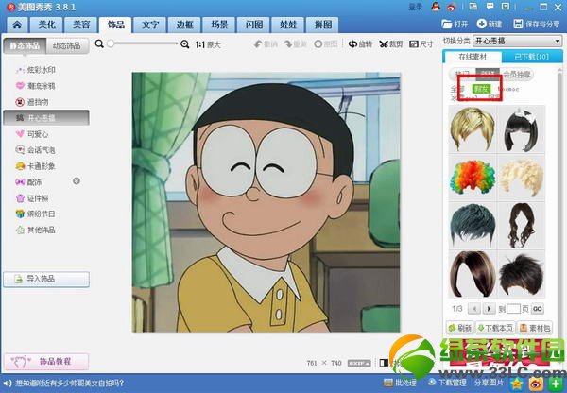Pick the rainbow clown wig thumbnail

pos(469,175)
